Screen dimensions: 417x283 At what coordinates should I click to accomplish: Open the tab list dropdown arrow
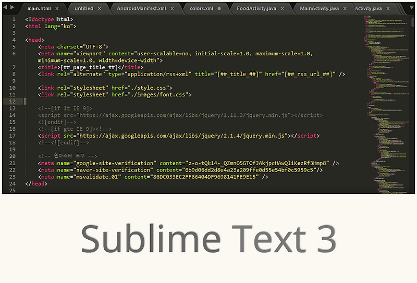[411, 7]
